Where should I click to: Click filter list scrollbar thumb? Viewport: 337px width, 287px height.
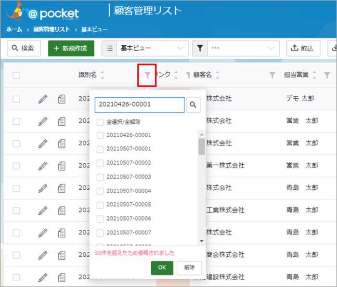click(x=202, y=146)
